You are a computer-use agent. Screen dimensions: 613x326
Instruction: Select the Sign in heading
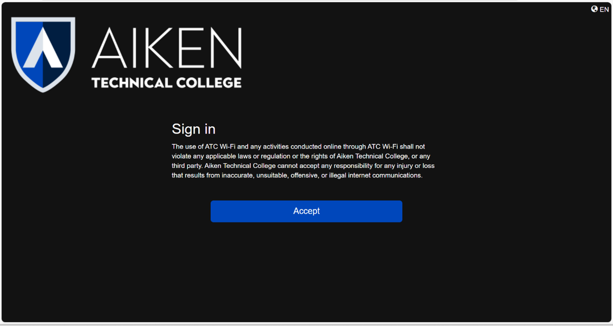tap(193, 129)
